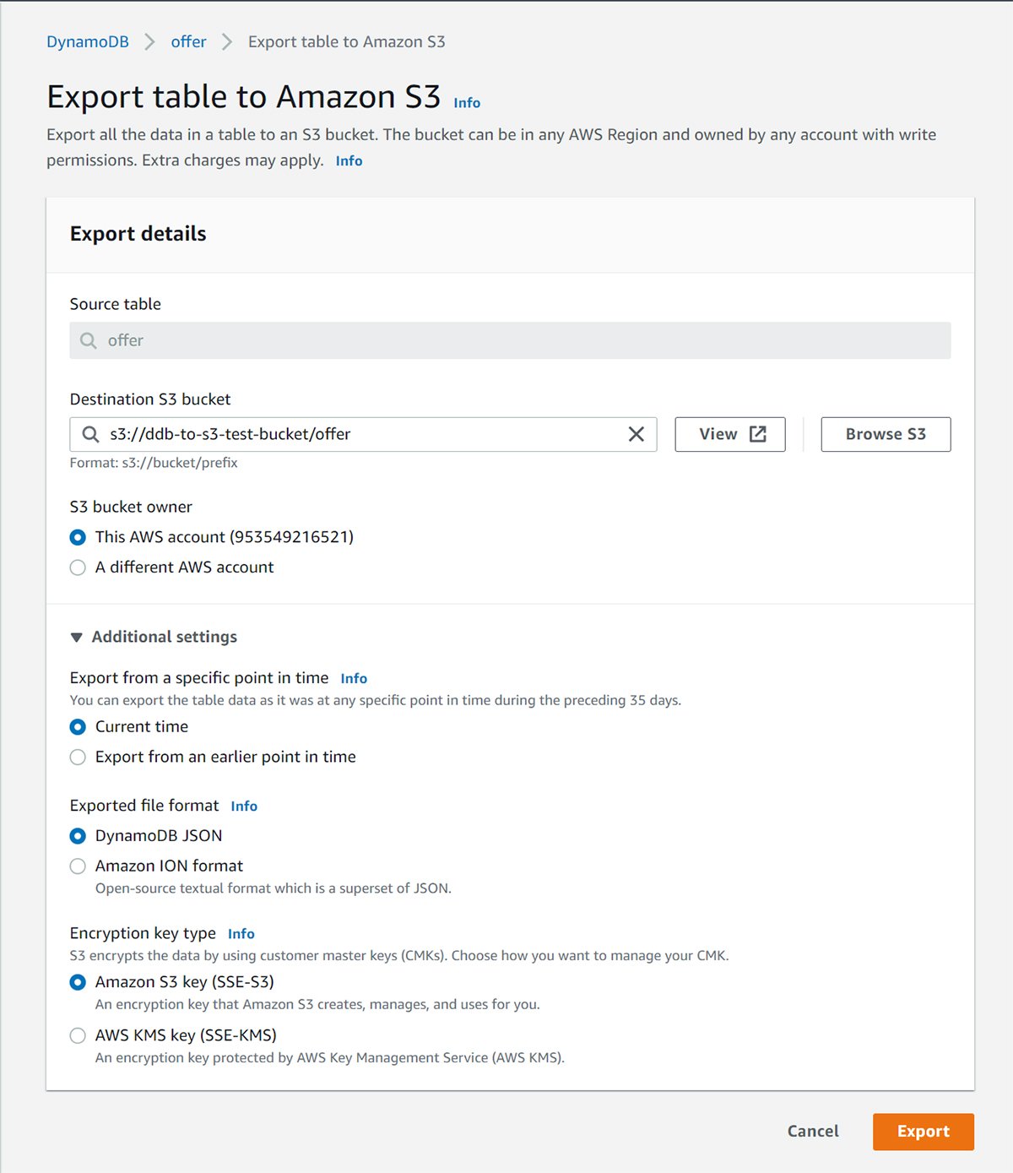Select DynamoDB JSON file format

pyautogui.click(x=79, y=836)
